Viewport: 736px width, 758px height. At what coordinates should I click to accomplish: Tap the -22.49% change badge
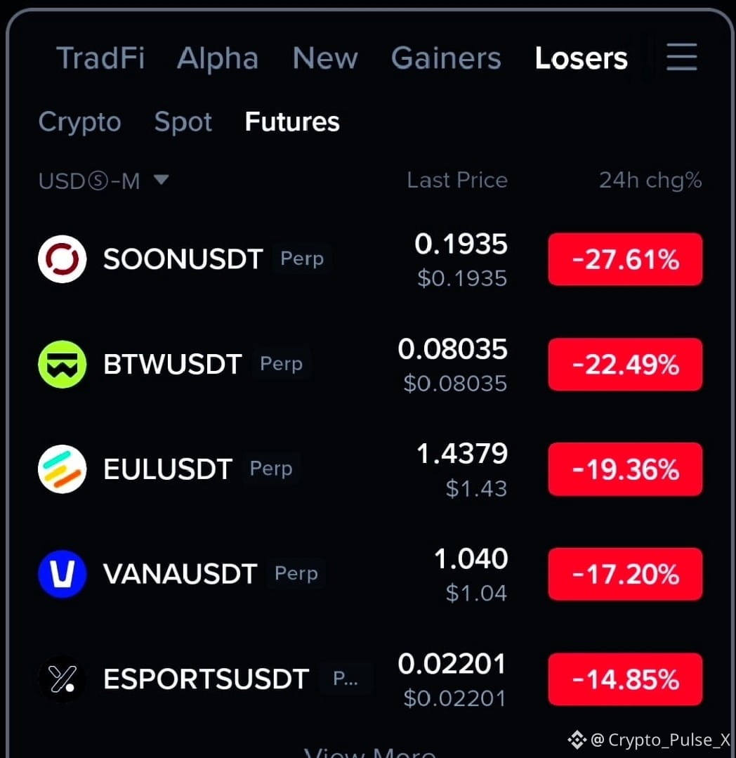coord(625,365)
